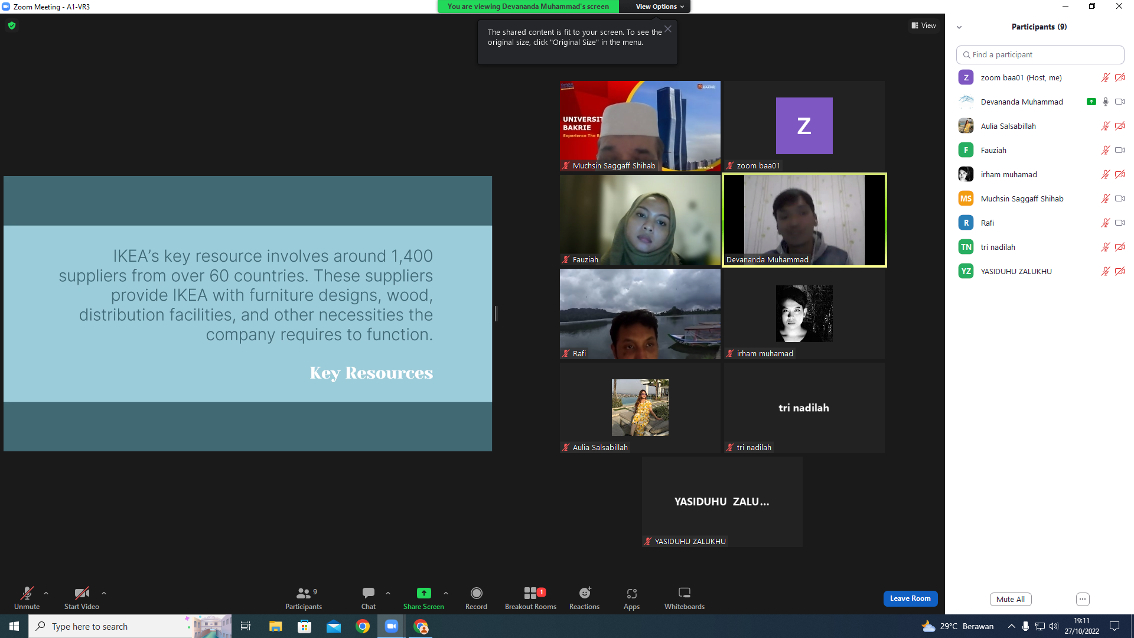
Task: Expand the View Options dropdown
Action: (660, 6)
